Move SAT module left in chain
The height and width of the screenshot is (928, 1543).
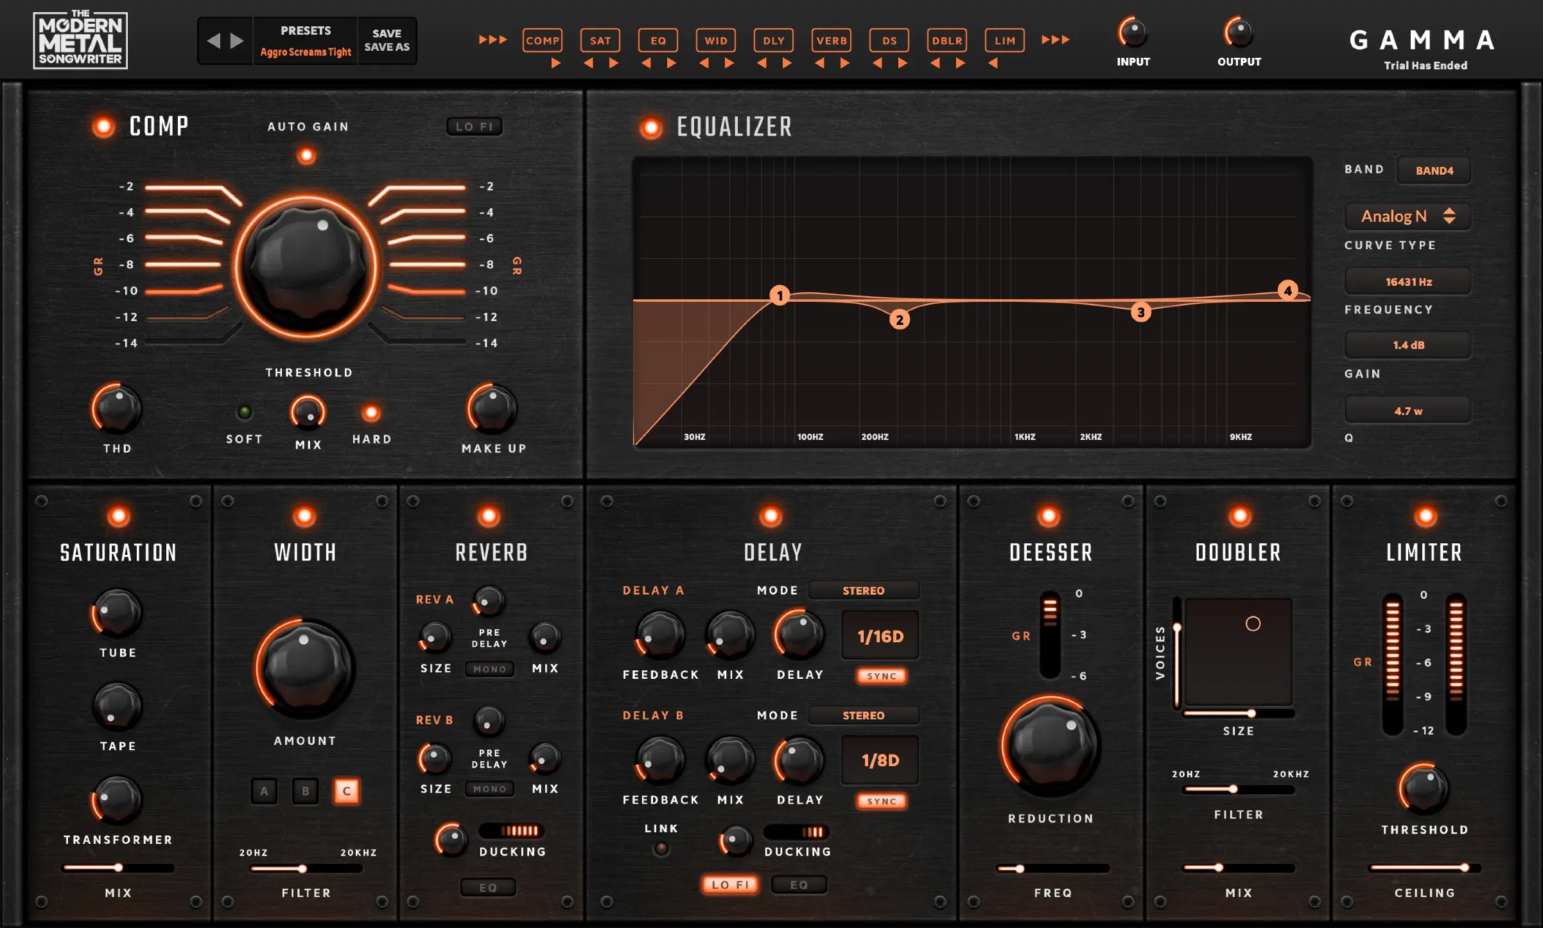point(588,63)
